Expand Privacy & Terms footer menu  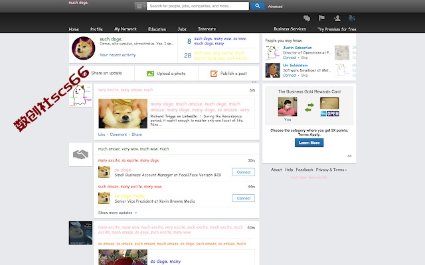pyautogui.click(x=331, y=170)
